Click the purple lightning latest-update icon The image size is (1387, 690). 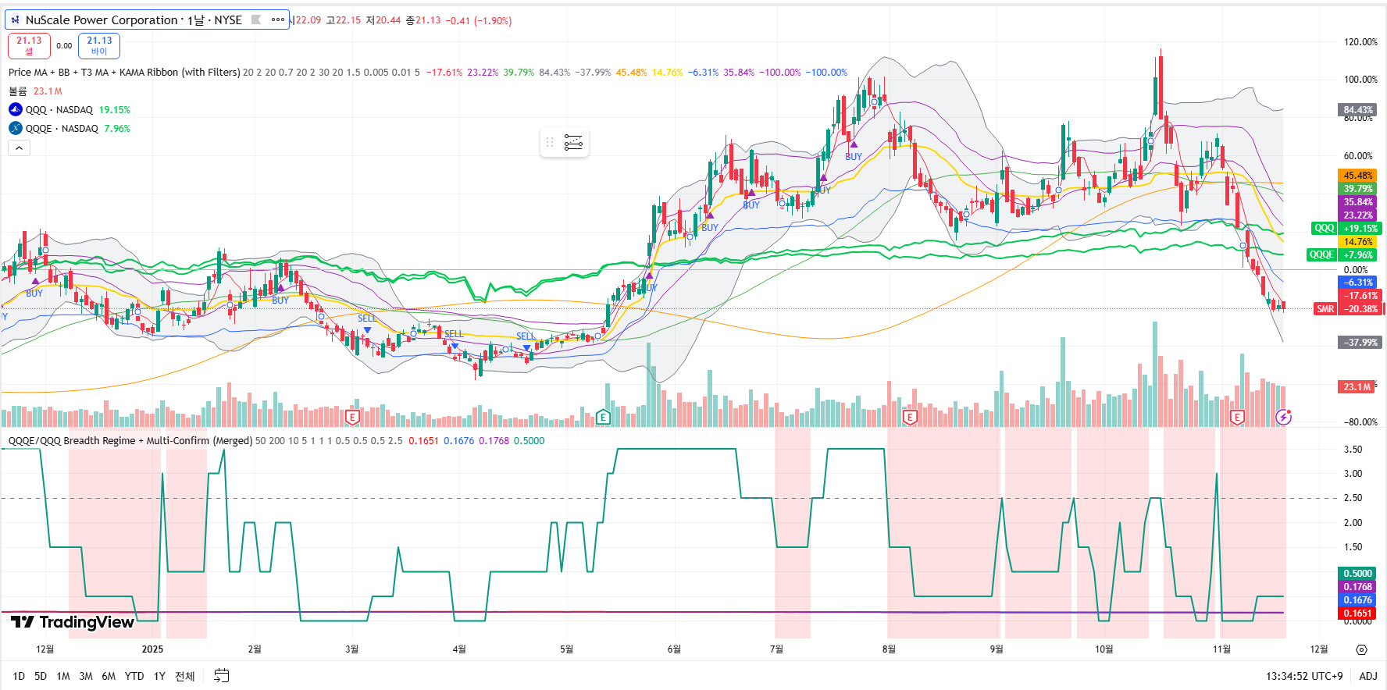pos(1283,418)
